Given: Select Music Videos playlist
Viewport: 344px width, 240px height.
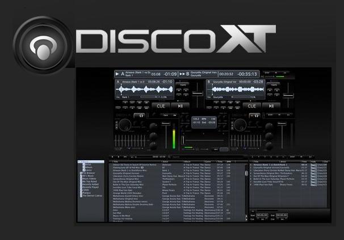Looking at the screenshot, I should pos(89,178).
